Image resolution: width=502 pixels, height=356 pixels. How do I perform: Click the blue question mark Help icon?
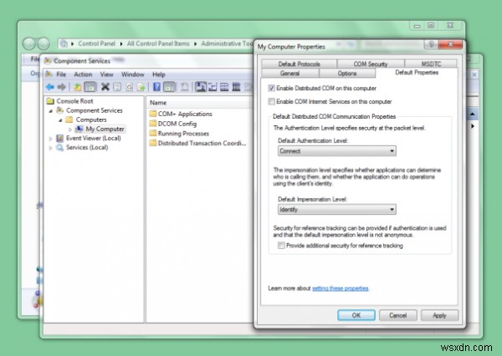tap(156, 87)
